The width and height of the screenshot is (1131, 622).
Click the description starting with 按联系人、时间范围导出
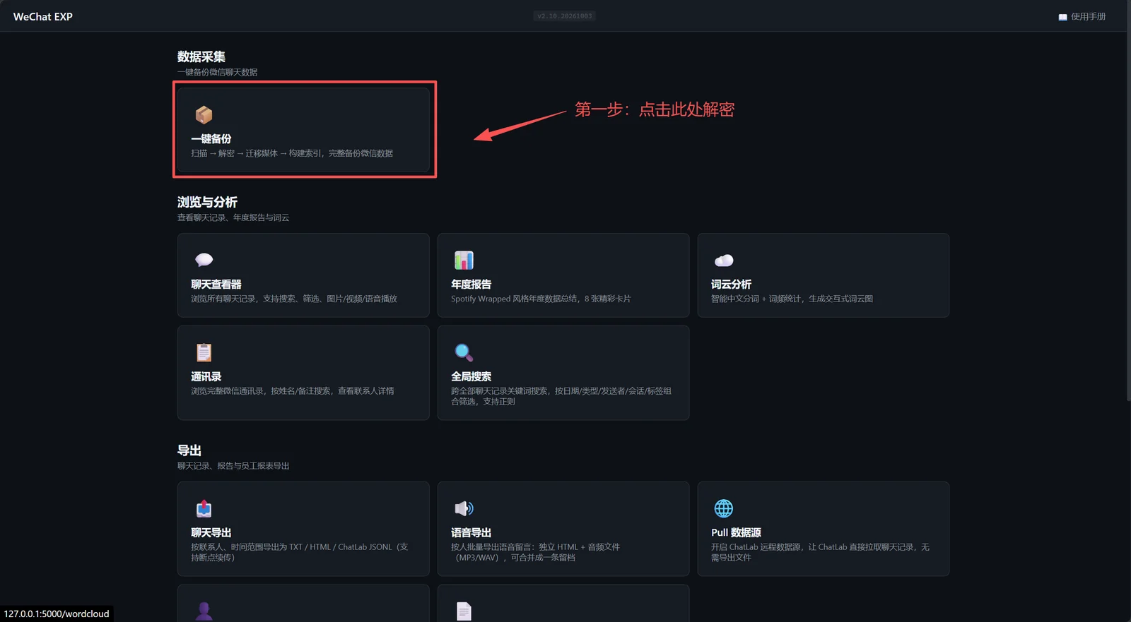pos(300,552)
